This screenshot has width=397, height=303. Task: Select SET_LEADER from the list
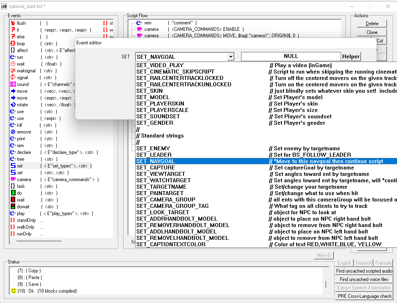[266, 155]
